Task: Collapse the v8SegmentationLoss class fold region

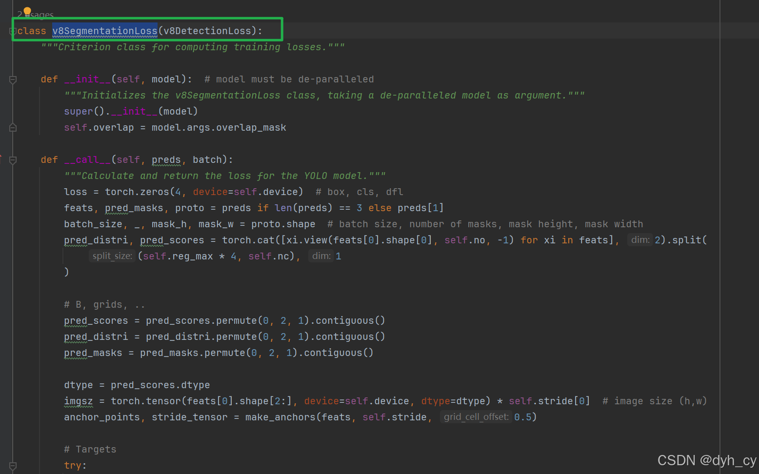Action: [13, 30]
